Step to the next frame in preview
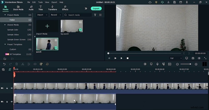Viewport: 209px width, 110px height. [115, 58]
